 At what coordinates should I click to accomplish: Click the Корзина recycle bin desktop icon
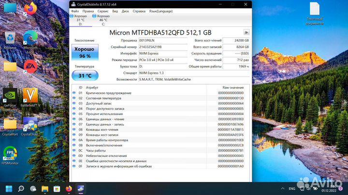tap(10, 40)
